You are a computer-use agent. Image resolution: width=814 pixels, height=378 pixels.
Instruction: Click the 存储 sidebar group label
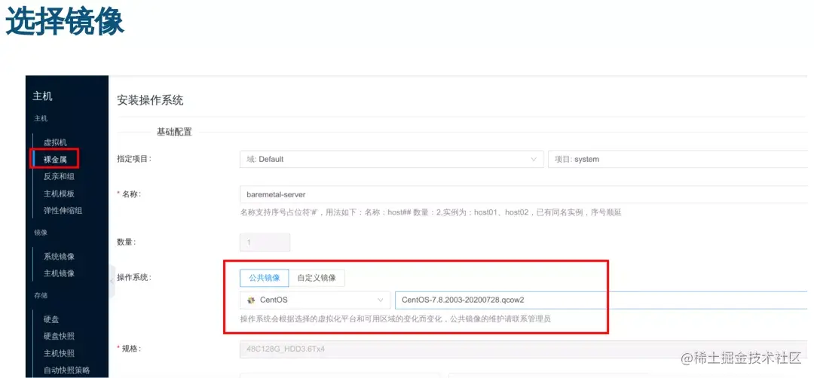(41, 295)
